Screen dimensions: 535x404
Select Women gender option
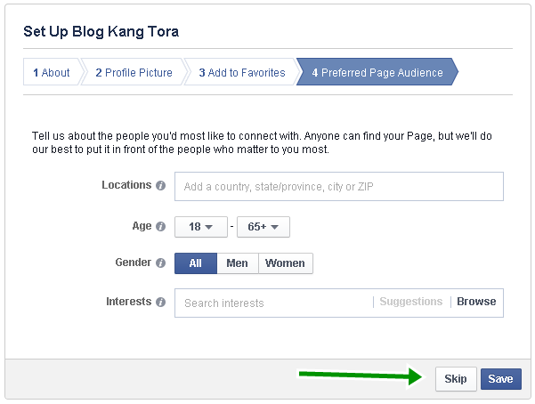(x=285, y=263)
